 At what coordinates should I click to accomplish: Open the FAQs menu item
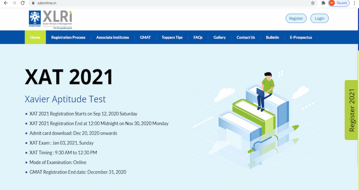(x=198, y=37)
